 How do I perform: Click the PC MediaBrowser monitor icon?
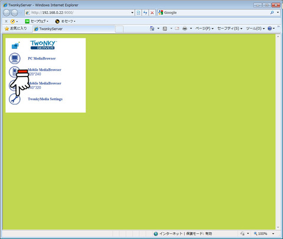coord(15,58)
